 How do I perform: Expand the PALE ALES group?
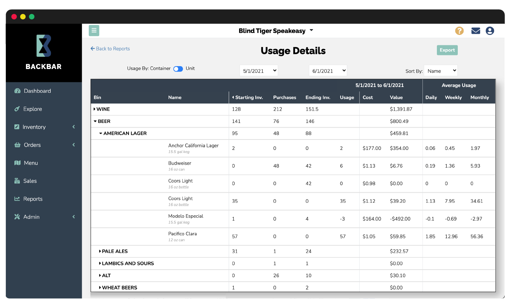[100, 251]
